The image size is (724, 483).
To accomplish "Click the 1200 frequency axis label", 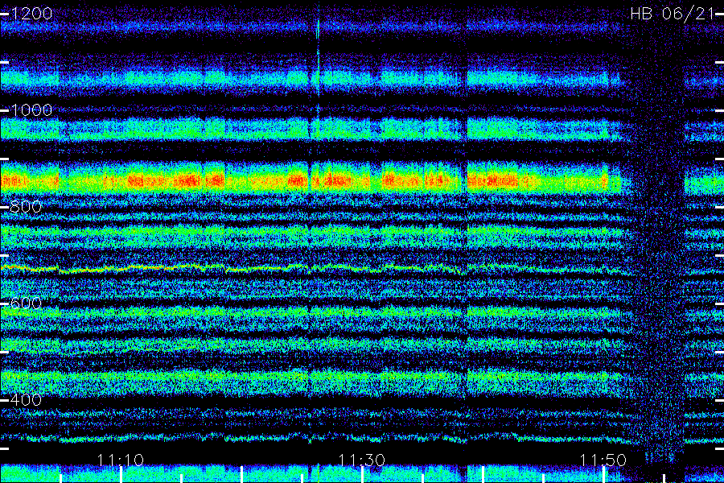I will click(x=31, y=14).
